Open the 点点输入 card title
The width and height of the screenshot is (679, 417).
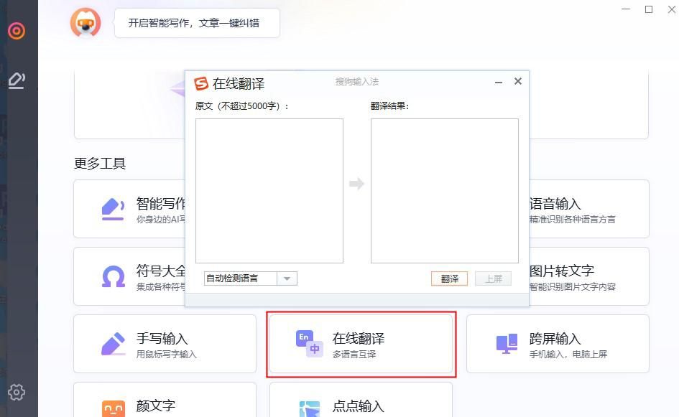359,406
